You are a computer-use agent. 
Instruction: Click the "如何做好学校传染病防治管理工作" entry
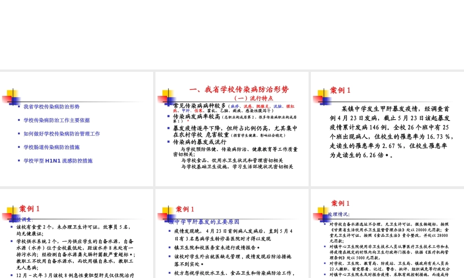(62, 133)
